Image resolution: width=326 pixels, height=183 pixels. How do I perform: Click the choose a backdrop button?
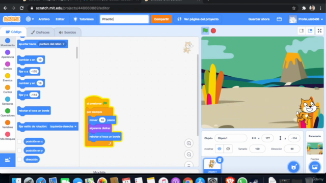click(315, 167)
